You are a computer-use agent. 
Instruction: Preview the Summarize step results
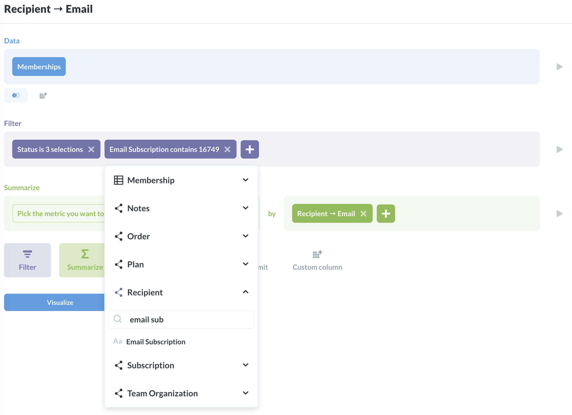560,214
